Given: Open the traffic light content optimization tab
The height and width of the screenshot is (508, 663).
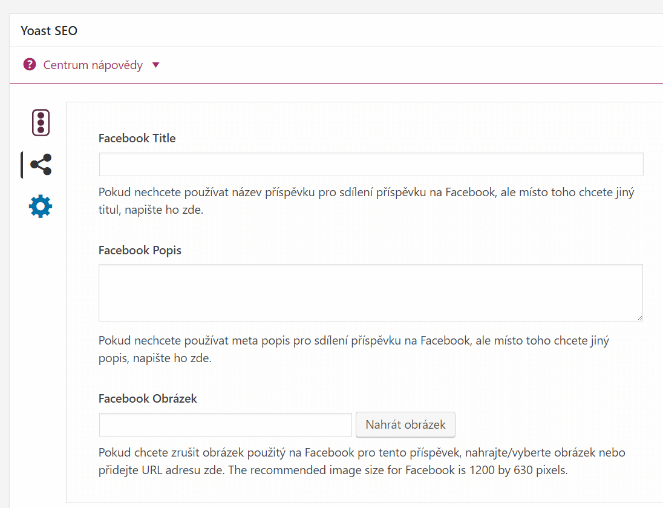Looking at the screenshot, I should click(x=41, y=123).
